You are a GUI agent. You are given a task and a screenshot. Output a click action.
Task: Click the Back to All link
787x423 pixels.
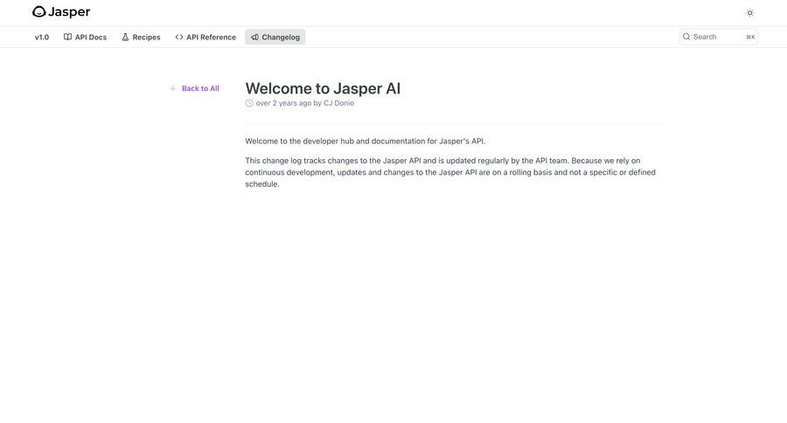(195, 88)
